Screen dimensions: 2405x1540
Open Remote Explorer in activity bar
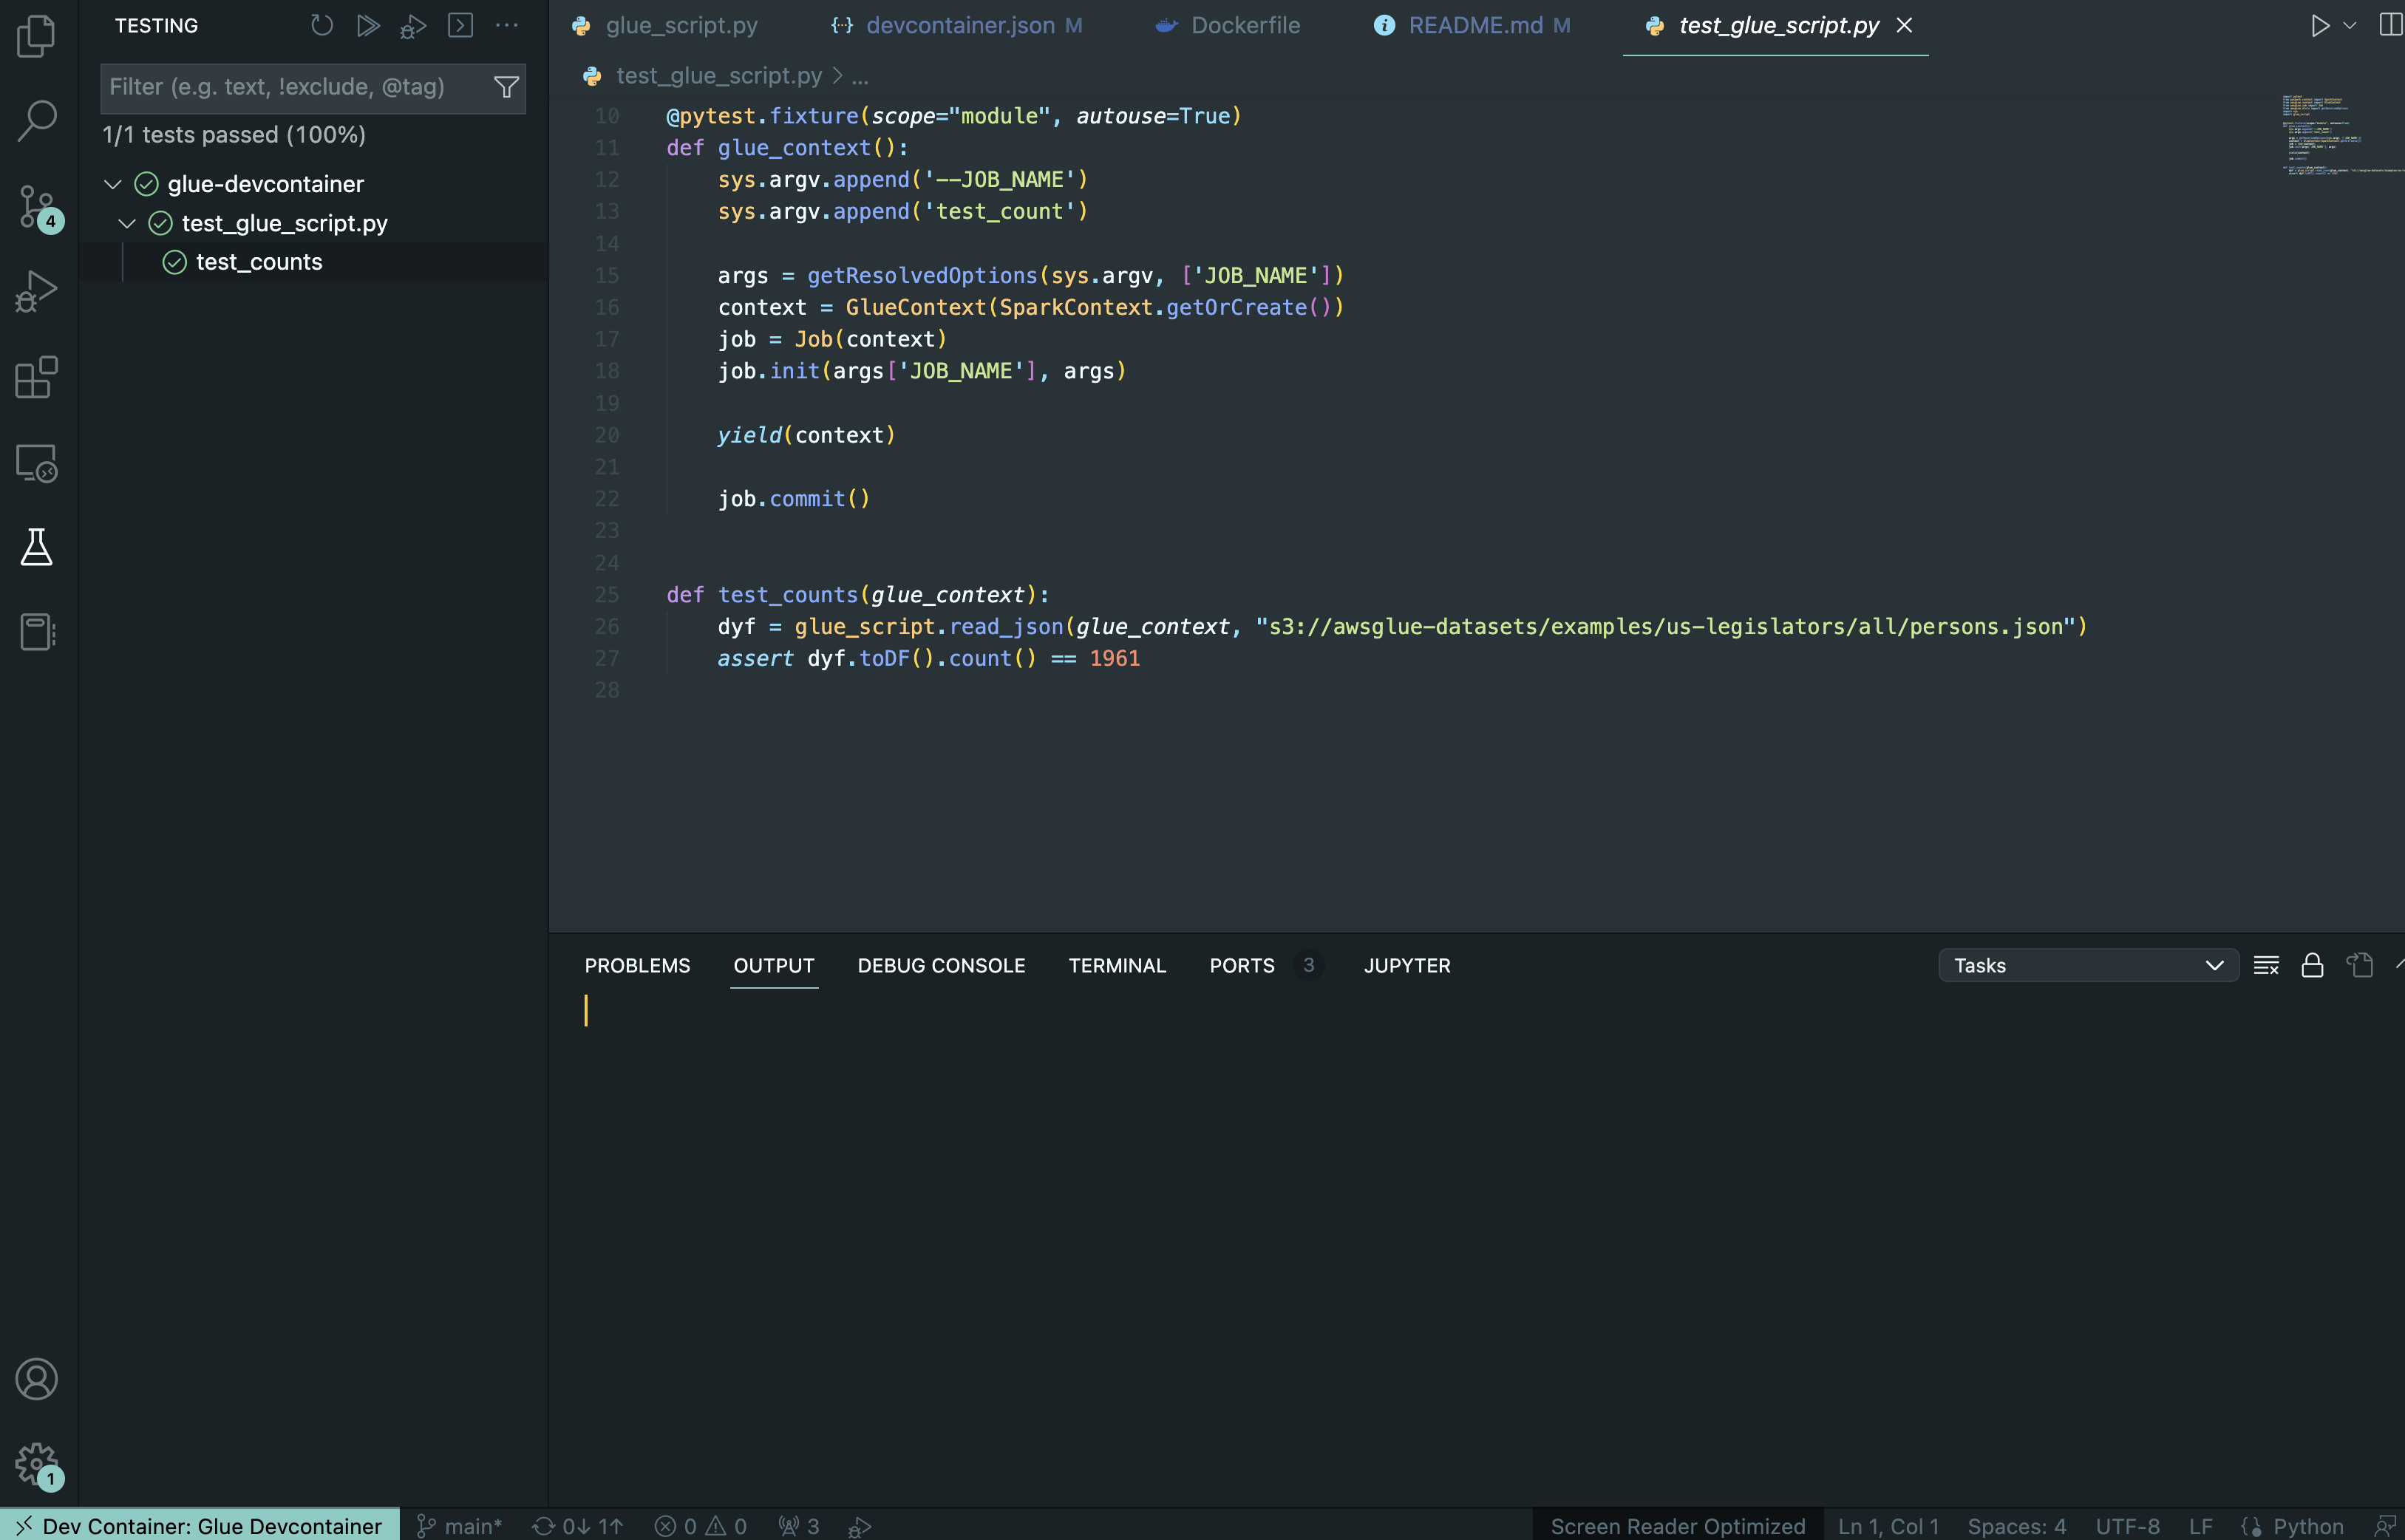(36, 463)
